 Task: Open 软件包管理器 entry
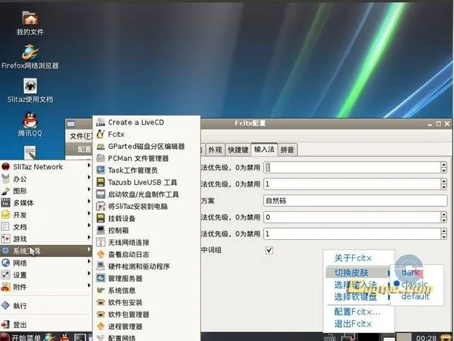[x=146, y=315]
